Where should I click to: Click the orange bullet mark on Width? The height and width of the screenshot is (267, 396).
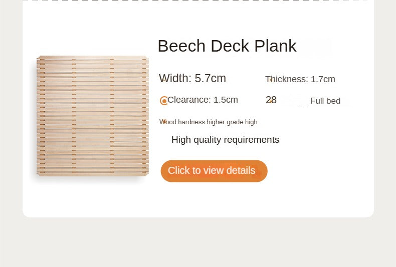coord(163,80)
